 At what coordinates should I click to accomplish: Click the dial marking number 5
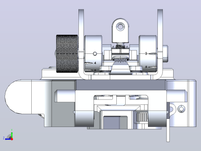[x=146, y=67]
